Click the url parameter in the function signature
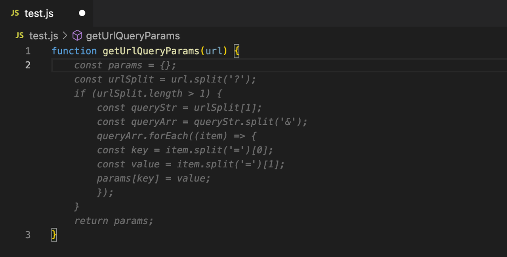The width and height of the screenshot is (507, 257). (213, 51)
